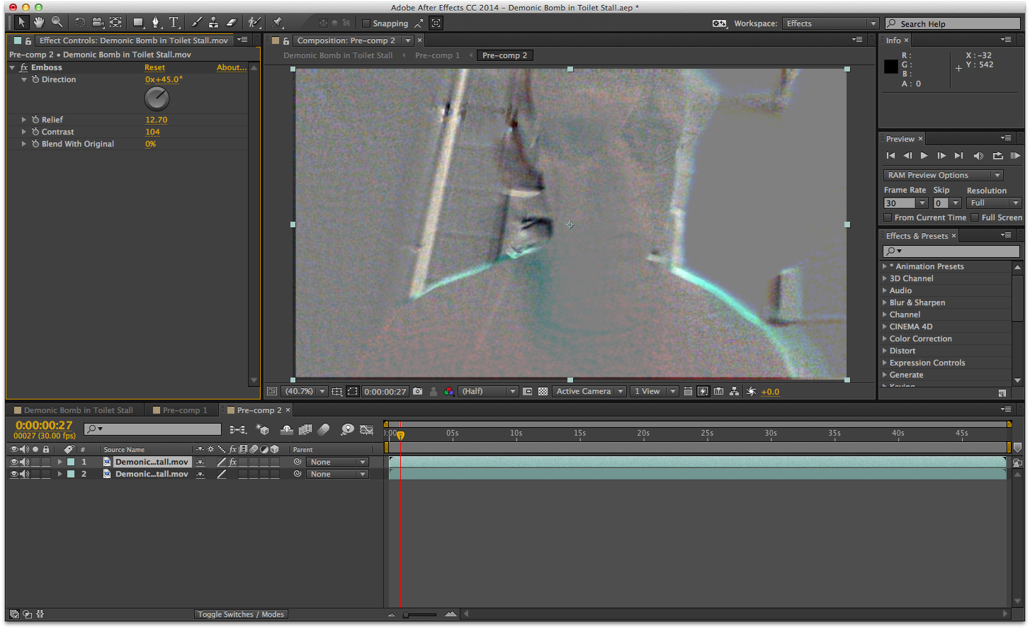Select the Eraser tool
1030x629 pixels.
231,23
